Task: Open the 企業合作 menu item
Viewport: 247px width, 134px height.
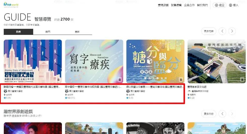Action: [x=189, y=5]
